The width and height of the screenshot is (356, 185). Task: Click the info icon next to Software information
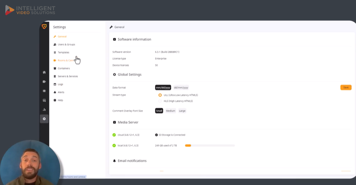[114, 39]
